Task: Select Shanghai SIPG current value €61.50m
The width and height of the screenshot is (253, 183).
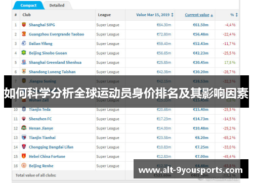Action: tap(201, 25)
